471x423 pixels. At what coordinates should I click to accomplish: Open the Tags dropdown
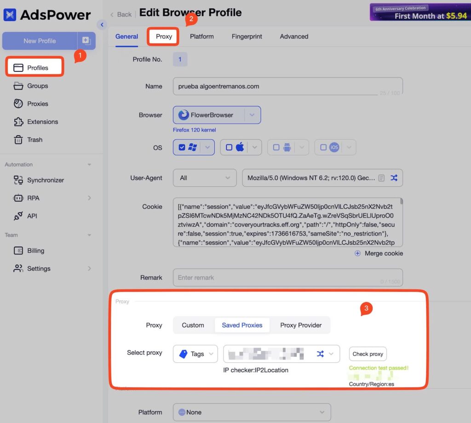click(195, 354)
